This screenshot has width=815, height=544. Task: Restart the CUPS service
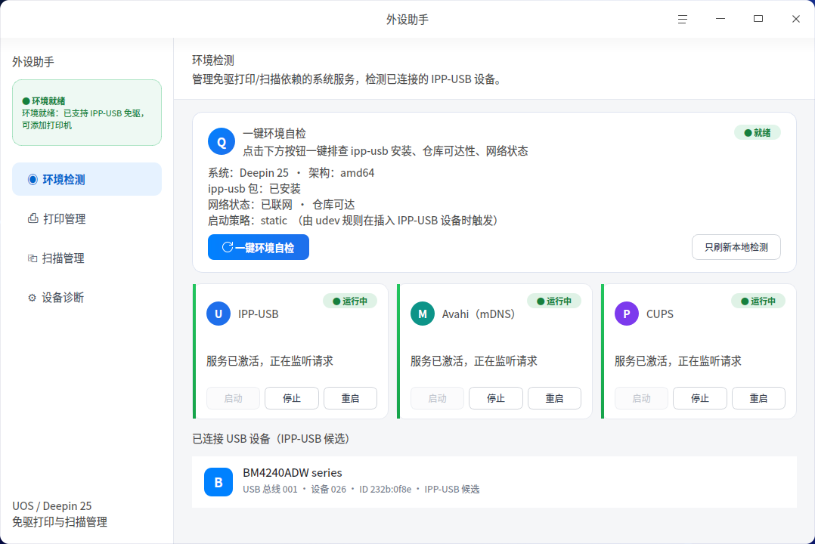[x=758, y=398]
